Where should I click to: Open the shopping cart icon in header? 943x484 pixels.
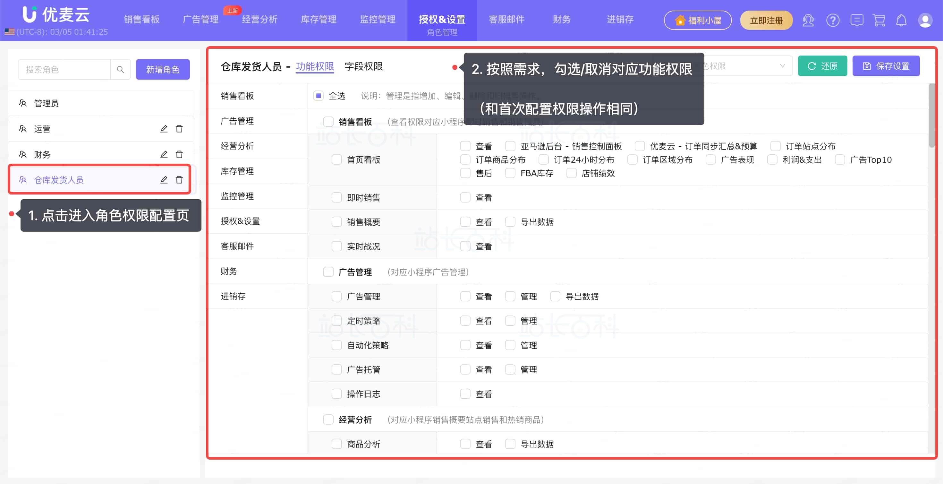(879, 20)
